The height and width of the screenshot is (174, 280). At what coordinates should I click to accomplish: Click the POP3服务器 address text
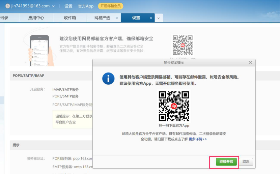73,158
